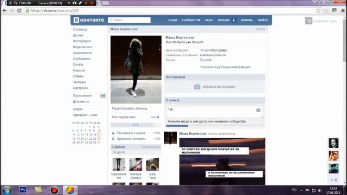The image size is (347, 195).
Task: Click Редактировать страницу link
Action: [x=130, y=108]
